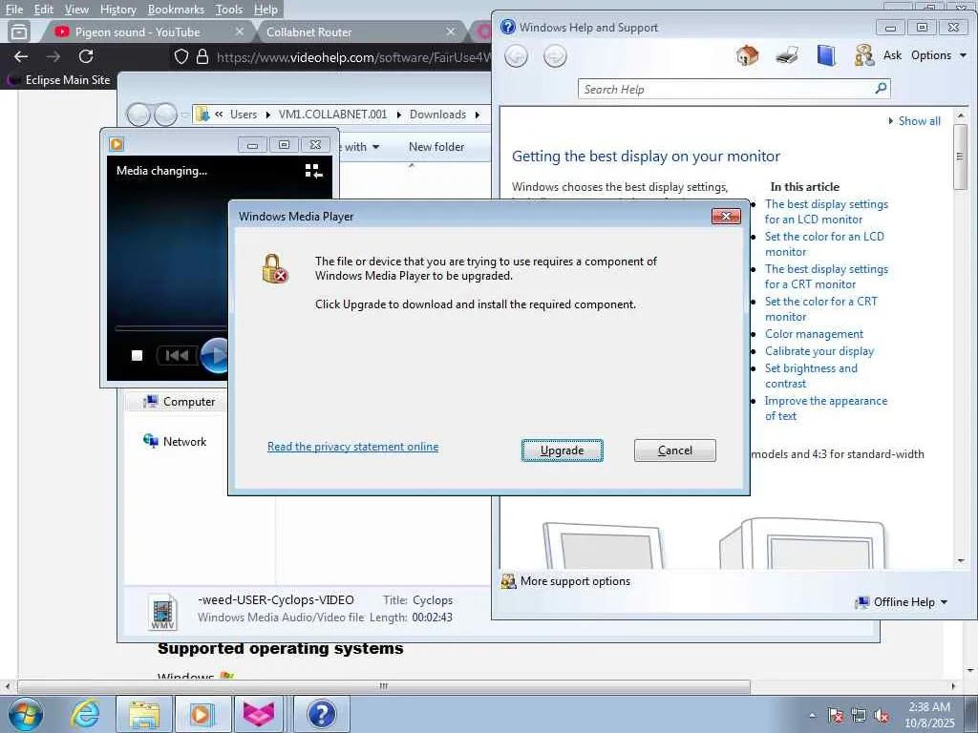Image resolution: width=978 pixels, height=733 pixels.
Task: Open the Offline Help dropdown
Action: (902, 601)
